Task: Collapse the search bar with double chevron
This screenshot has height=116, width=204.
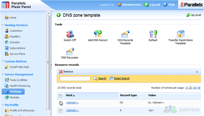Action: [x=197, y=72]
